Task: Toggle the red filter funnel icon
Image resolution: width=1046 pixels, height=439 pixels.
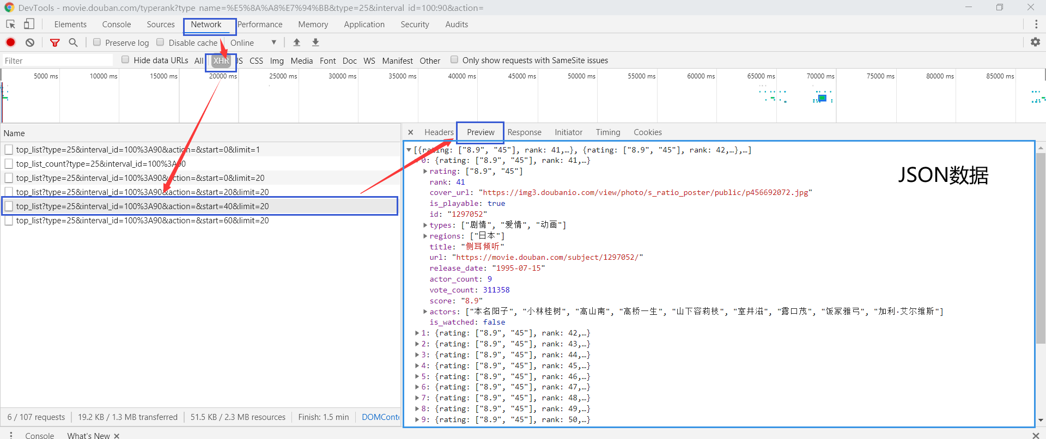Action: coord(54,42)
